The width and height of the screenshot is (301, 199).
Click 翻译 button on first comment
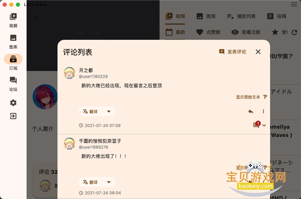tap(90, 112)
